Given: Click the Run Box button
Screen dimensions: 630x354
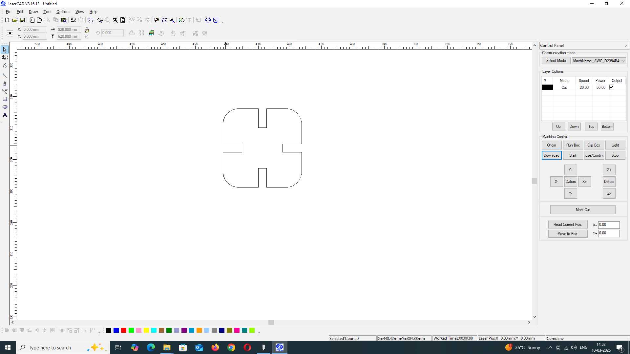Looking at the screenshot, I should pyautogui.click(x=573, y=145).
